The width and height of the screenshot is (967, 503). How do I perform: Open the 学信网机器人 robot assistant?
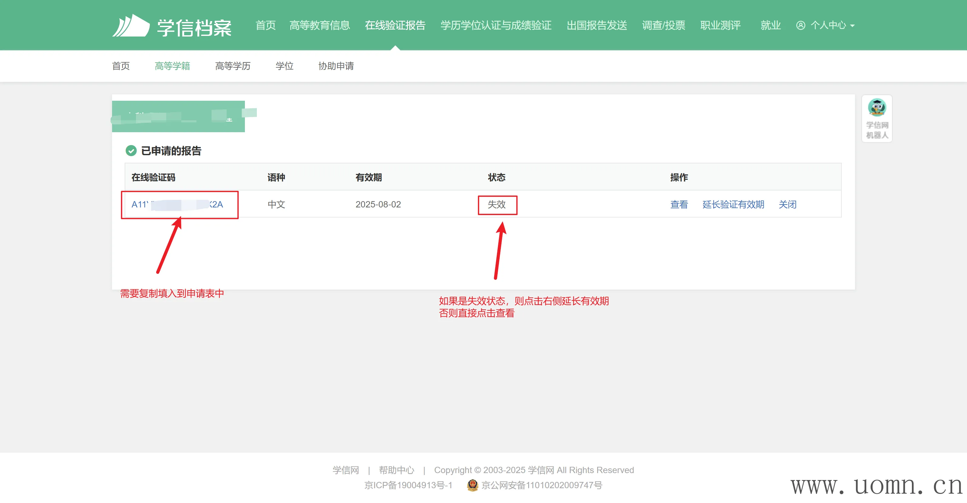(877, 118)
